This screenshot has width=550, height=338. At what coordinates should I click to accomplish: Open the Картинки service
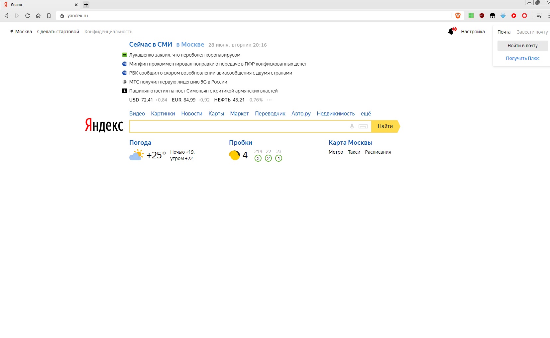point(163,113)
